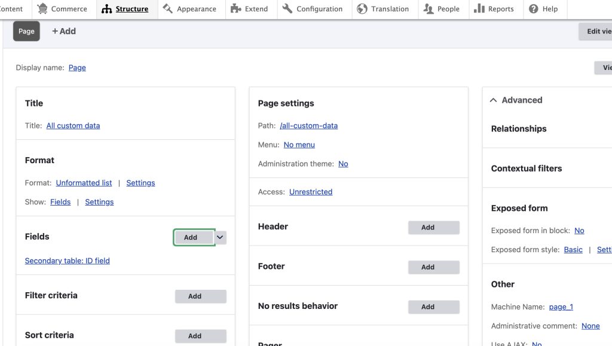Open the Reports menu

click(x=495, y=9)
